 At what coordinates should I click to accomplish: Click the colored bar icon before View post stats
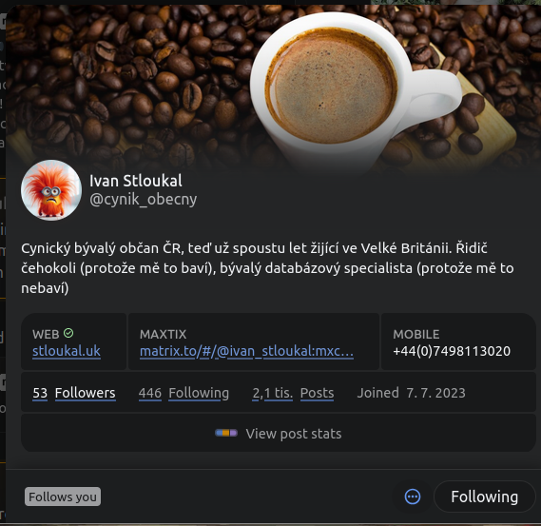tap(226, 433)
